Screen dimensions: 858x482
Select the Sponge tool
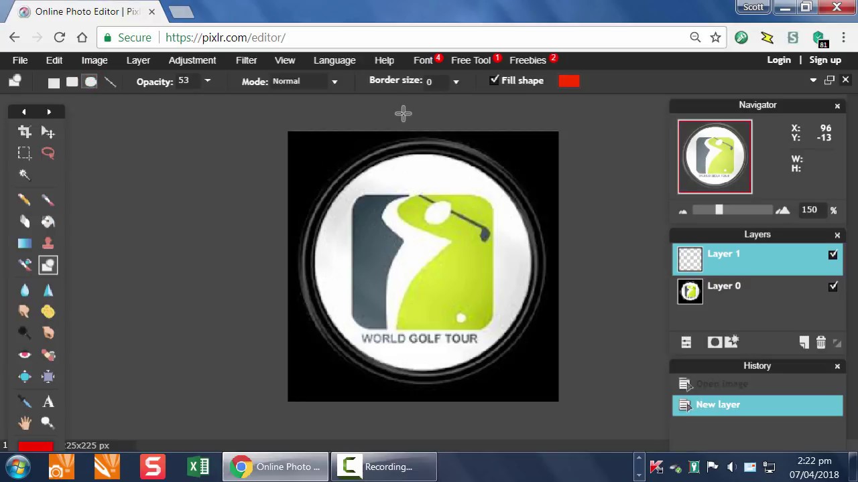point(48,311)
